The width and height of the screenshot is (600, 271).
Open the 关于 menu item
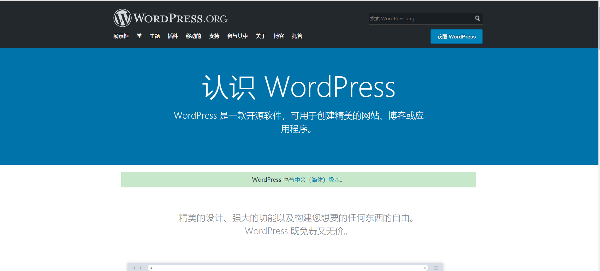click(261, 36)
